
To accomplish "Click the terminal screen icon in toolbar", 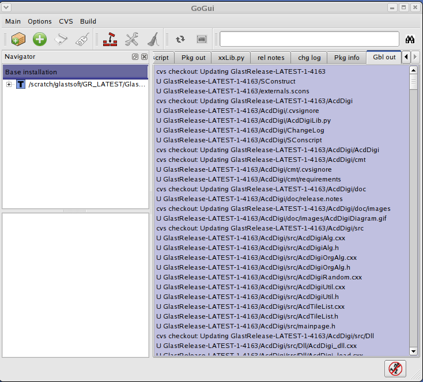I will (x=202, y=39).
